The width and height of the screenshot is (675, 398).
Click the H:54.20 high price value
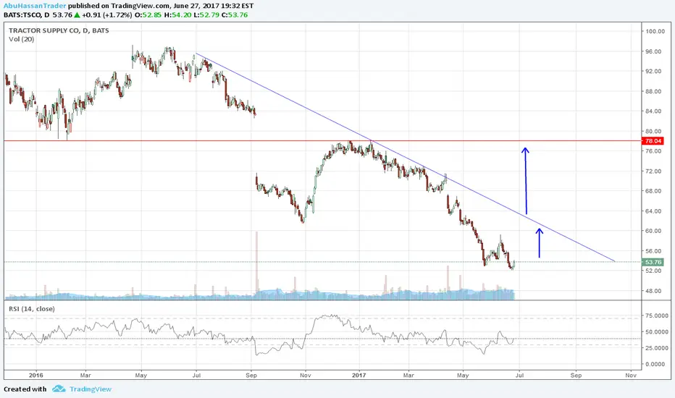[177, 14]
